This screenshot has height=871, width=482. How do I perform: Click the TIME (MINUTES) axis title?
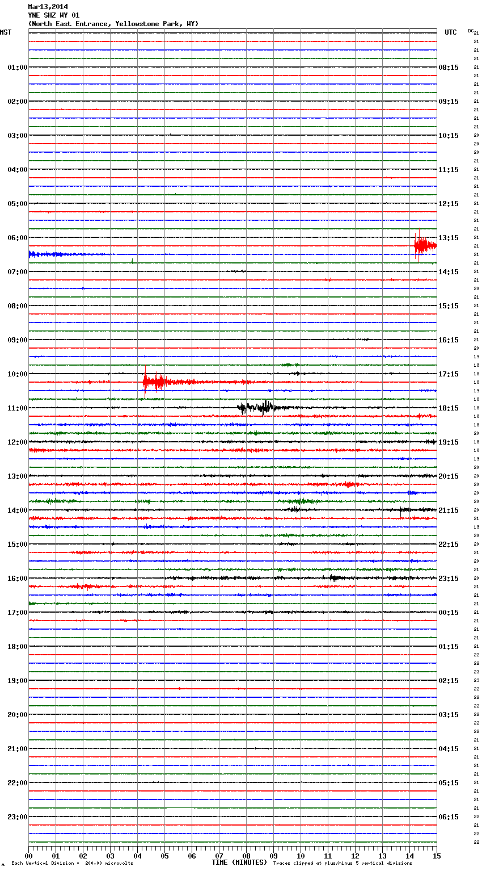pyautogui.click(x=239, y=862)
